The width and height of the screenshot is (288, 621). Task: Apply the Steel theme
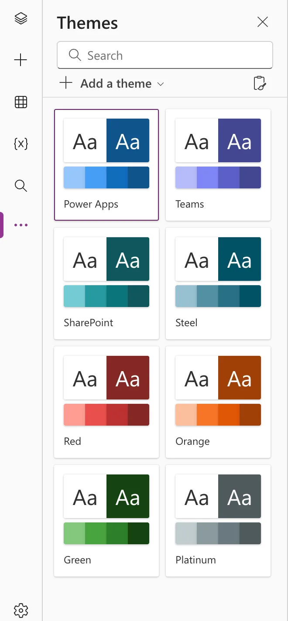click(x=218, y=283)
